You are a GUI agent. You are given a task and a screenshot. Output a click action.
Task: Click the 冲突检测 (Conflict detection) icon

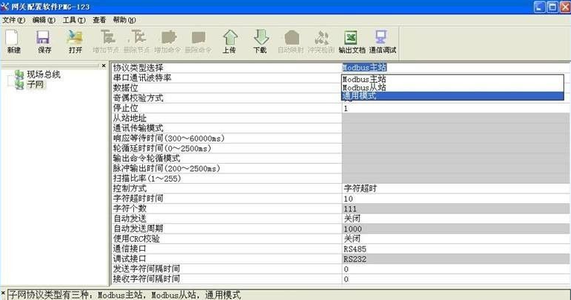(x=321, y=40)
